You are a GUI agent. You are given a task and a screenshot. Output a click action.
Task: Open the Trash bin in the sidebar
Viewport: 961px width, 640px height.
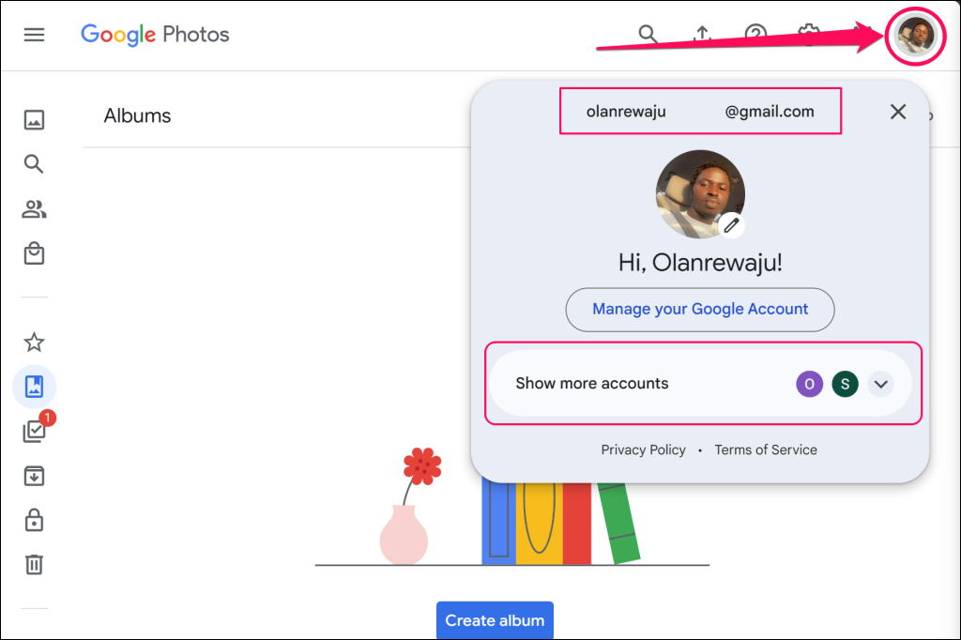[x=34, y=564]
